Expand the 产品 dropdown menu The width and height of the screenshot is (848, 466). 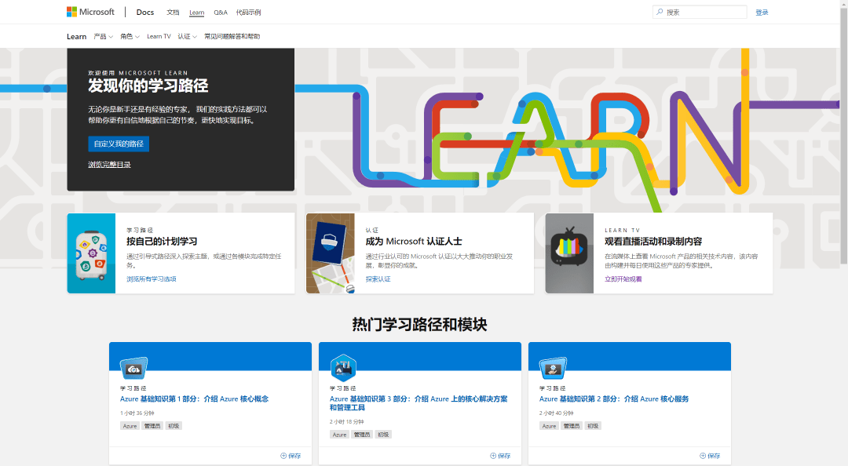[103, 36]
